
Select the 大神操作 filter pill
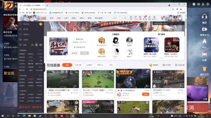pyautogui.click(x=89, y=65)
